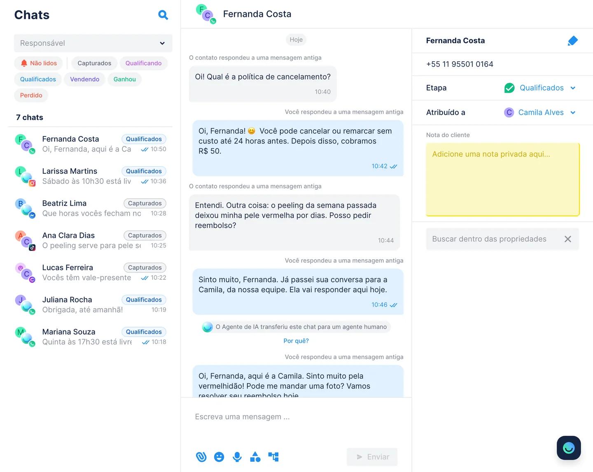Open the shapes templates icon

point(255,457)
